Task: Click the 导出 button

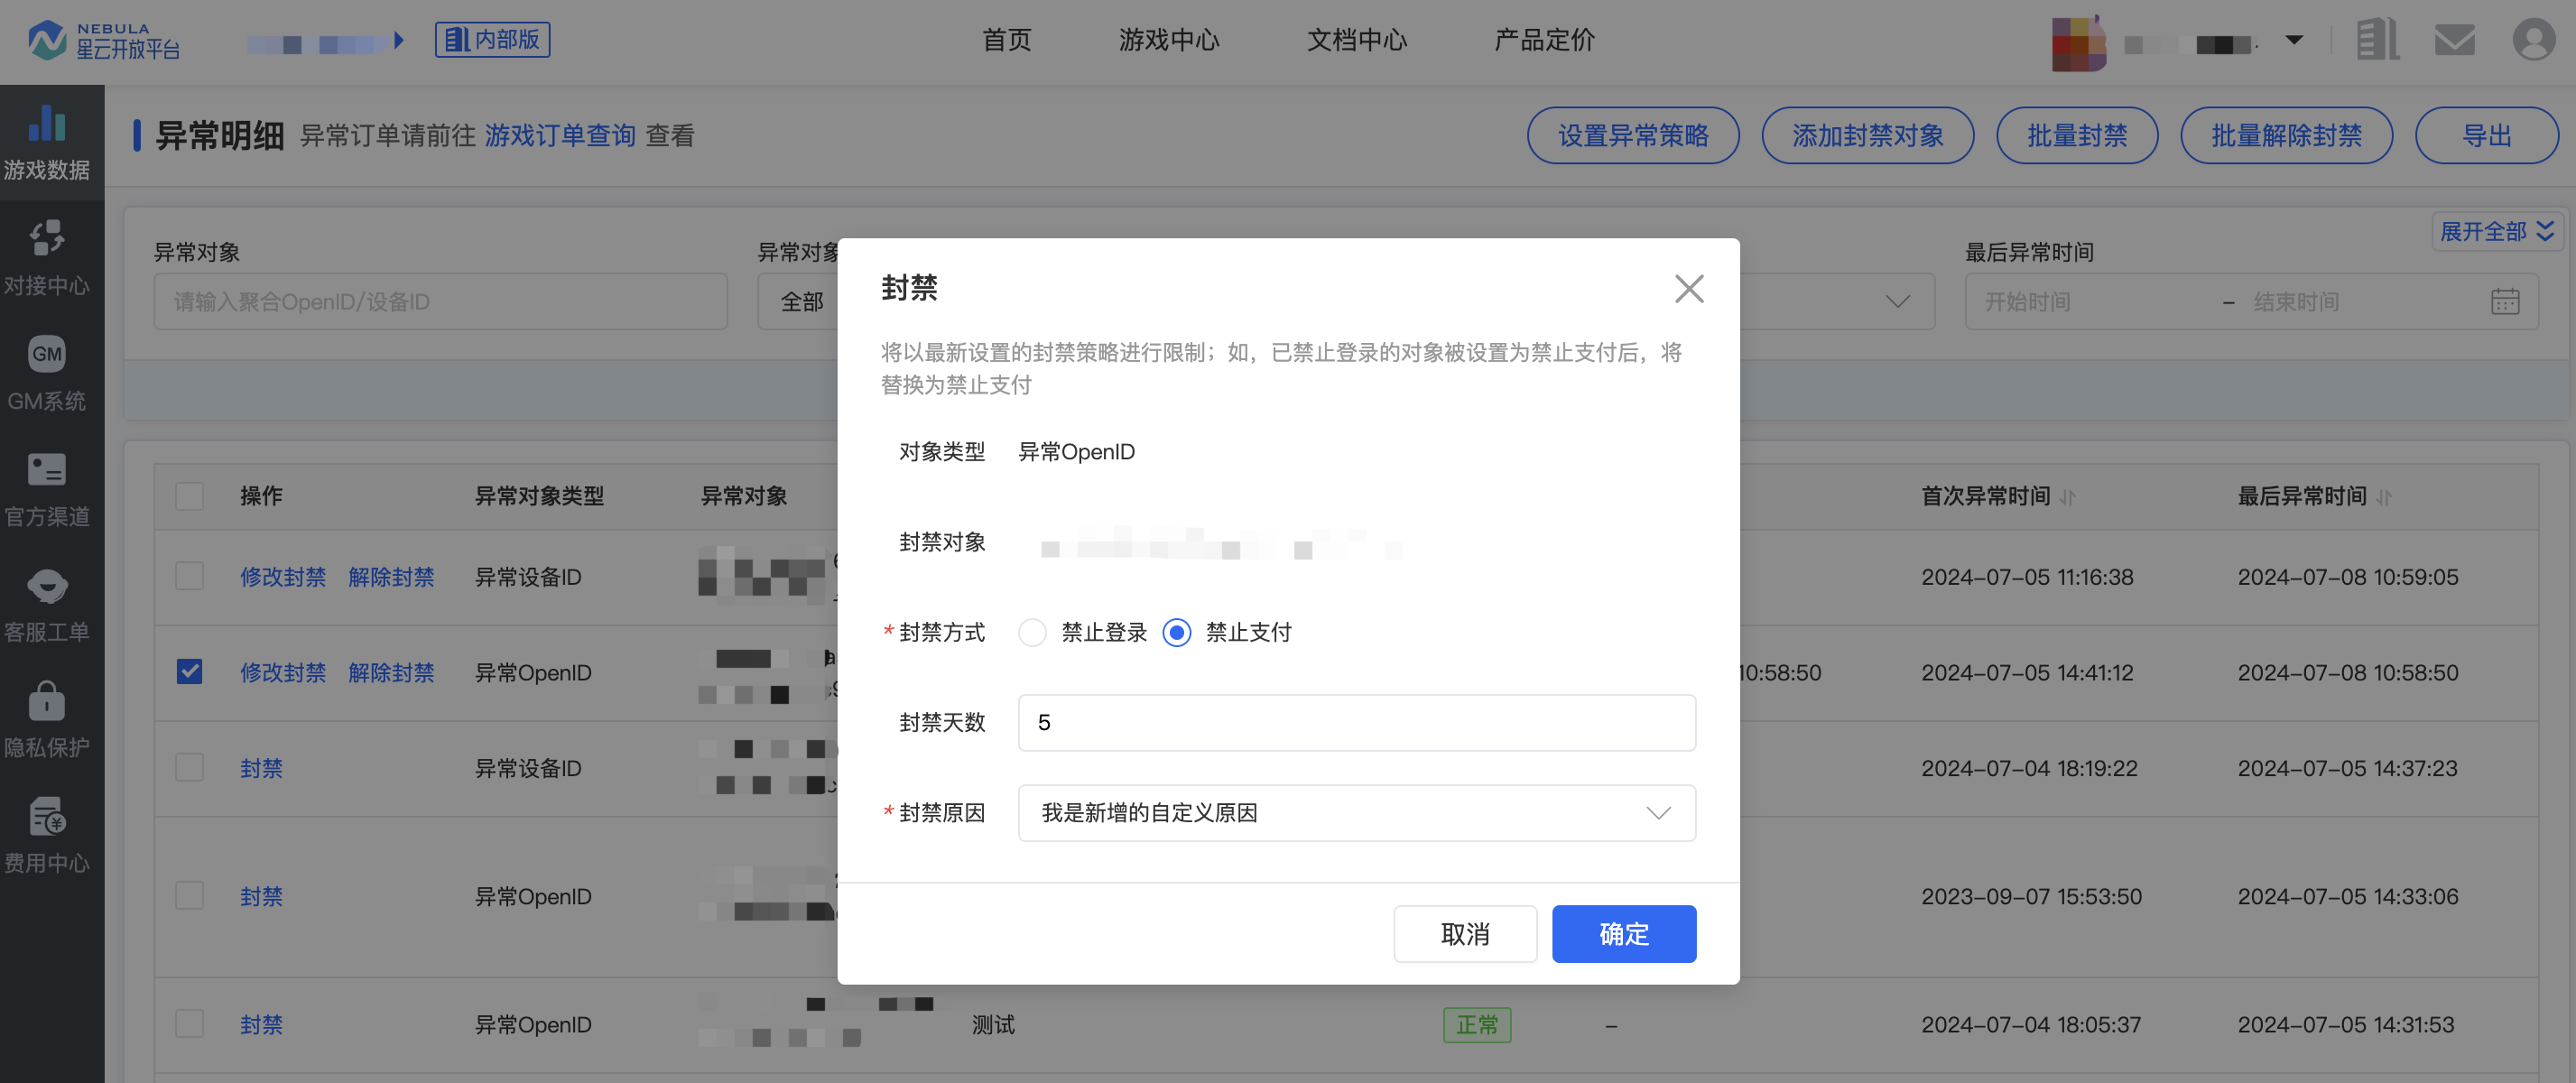Action: click(2486, 135)
